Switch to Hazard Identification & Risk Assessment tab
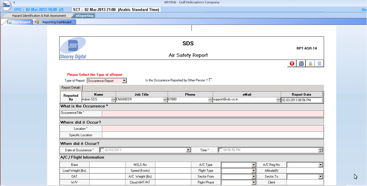 tap(39, 16)
